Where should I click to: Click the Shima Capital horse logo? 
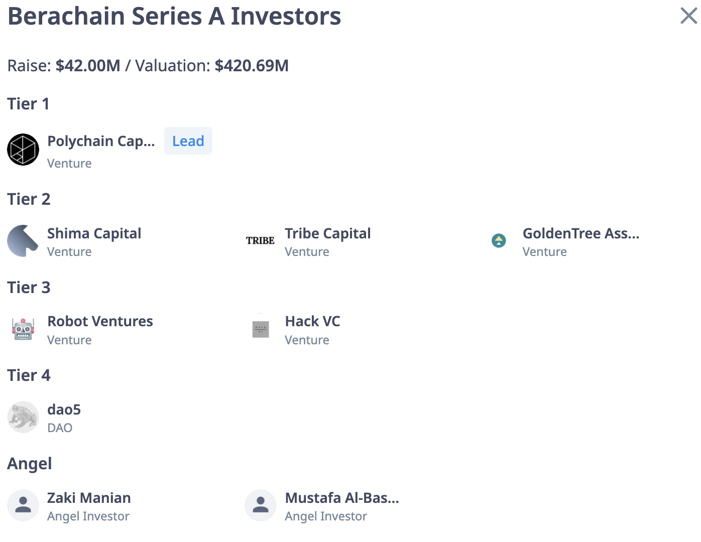[x=23, y=241]
